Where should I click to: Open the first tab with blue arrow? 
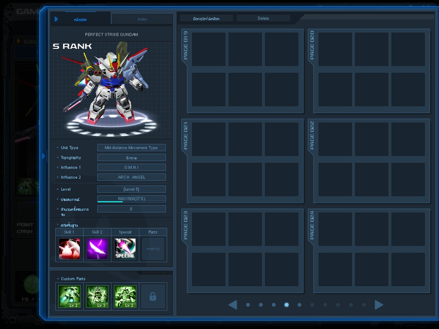click(x=80, y=19)
